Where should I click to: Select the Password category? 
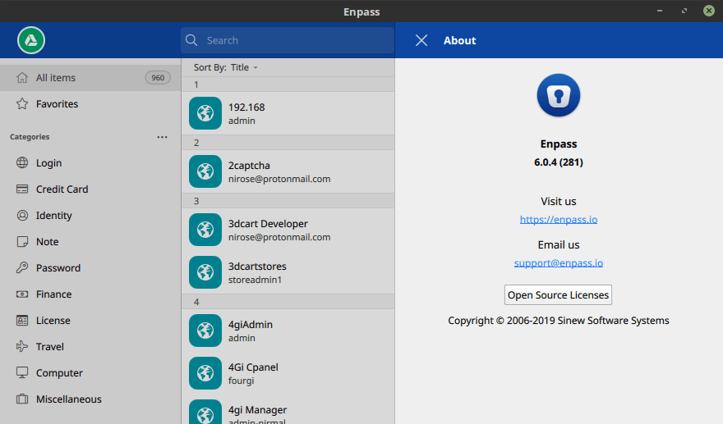[x=90, y=267]
